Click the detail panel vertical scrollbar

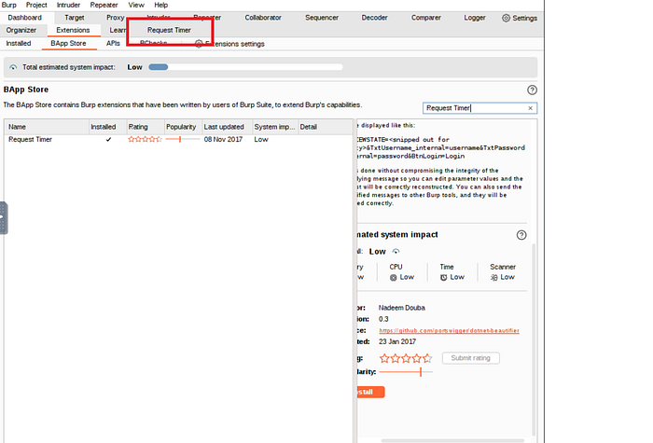pyautogui.click(x=534, y=339)
